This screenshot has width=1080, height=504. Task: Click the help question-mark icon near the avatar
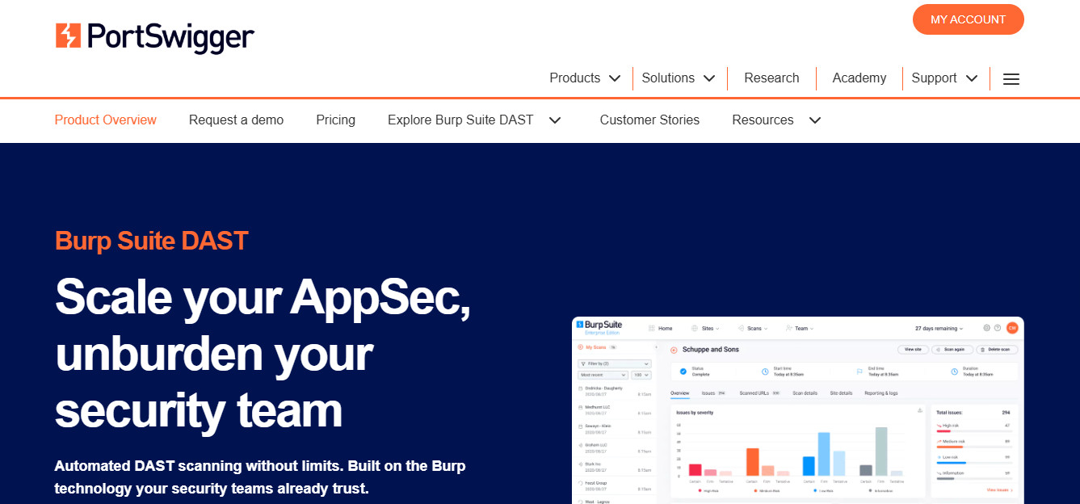tap(997, 328)
